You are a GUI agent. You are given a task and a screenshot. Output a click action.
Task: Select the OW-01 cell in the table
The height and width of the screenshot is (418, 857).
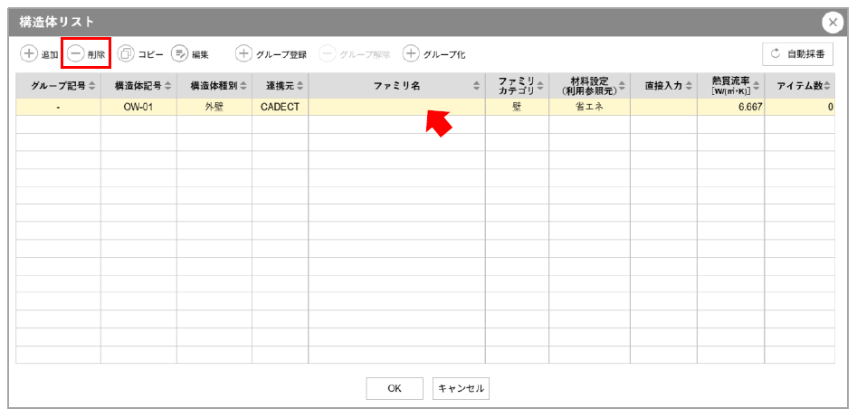tap(138, 108)
